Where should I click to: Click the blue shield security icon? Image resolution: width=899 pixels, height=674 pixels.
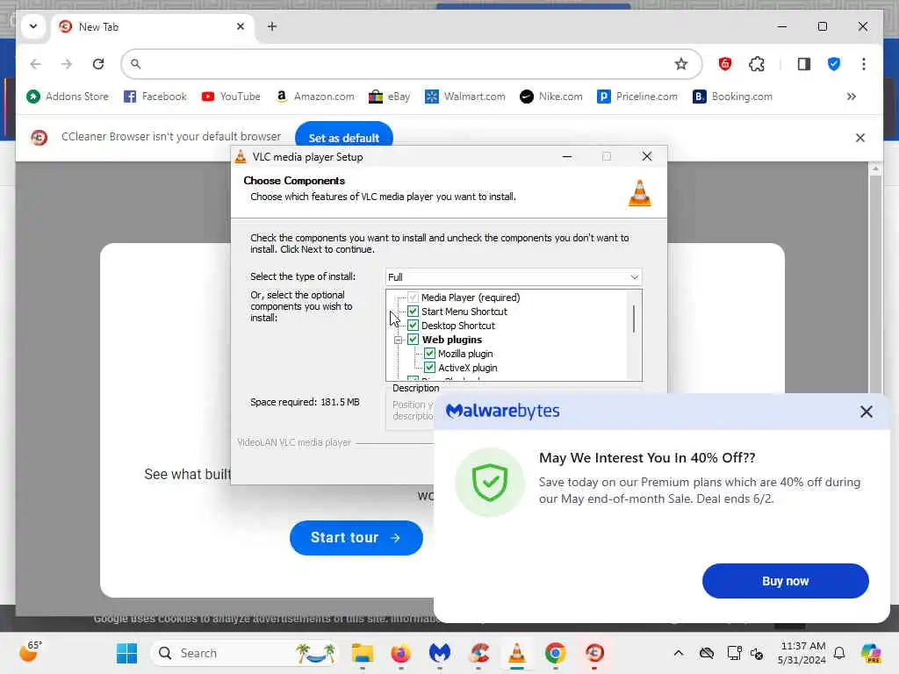(x=834, y=63)
